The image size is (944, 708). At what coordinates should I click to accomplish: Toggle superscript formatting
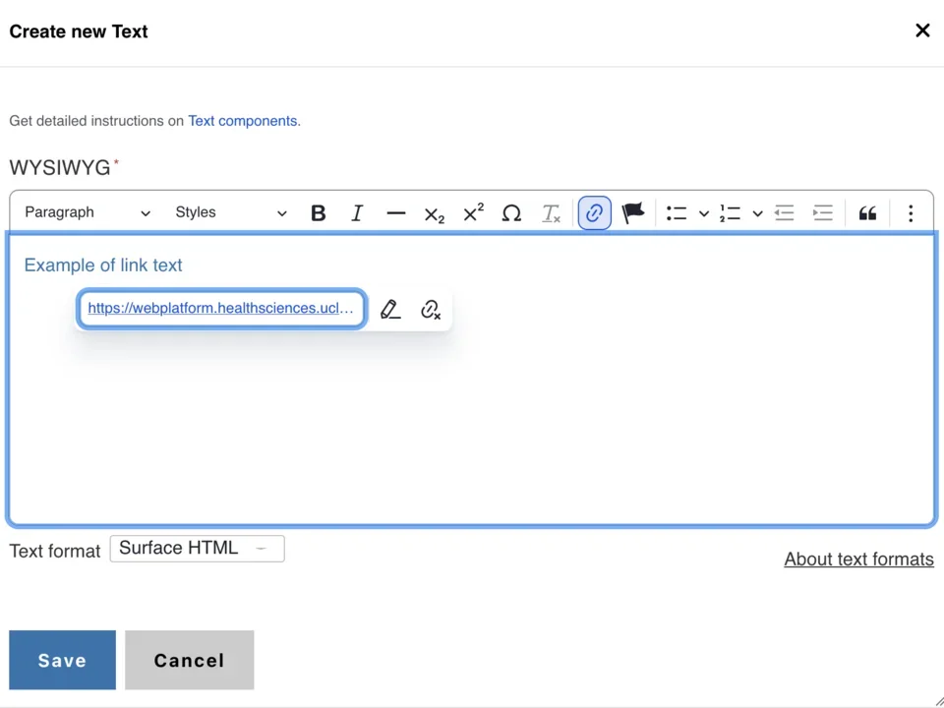click(472, 212)
